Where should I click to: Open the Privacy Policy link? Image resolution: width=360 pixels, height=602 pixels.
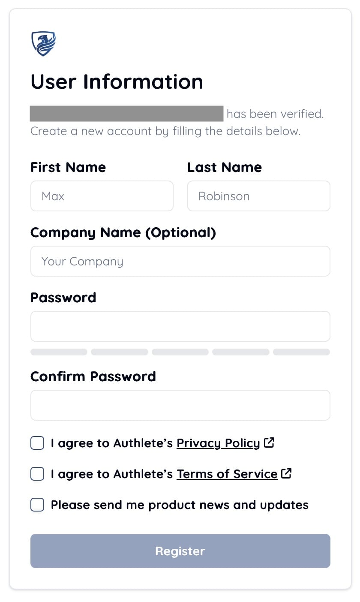(x=218, y=443)
